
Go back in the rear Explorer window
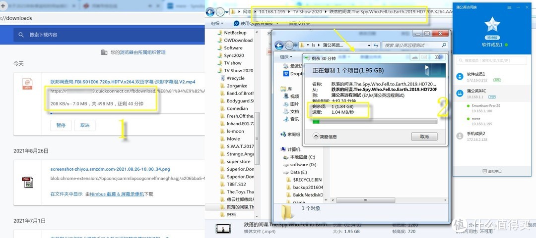210,11
